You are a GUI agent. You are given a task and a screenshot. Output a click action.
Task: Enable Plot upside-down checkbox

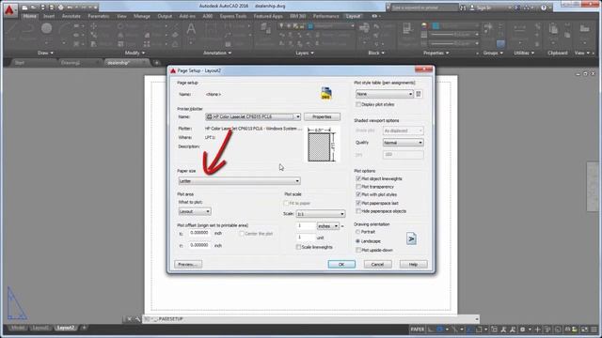tap(358, 250)
